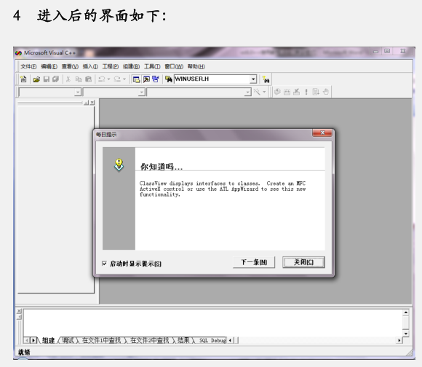Click the workspace pane dock toggle button
Viewport: 422px width, 367px height.
pos(86,103)
